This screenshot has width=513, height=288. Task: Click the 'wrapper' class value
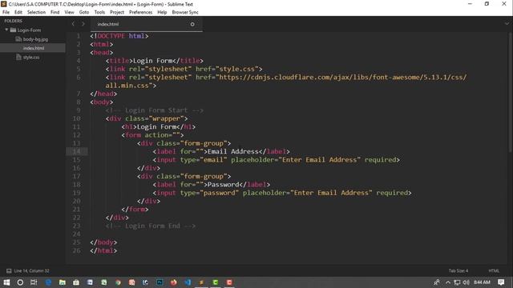(x=166, y=118)
